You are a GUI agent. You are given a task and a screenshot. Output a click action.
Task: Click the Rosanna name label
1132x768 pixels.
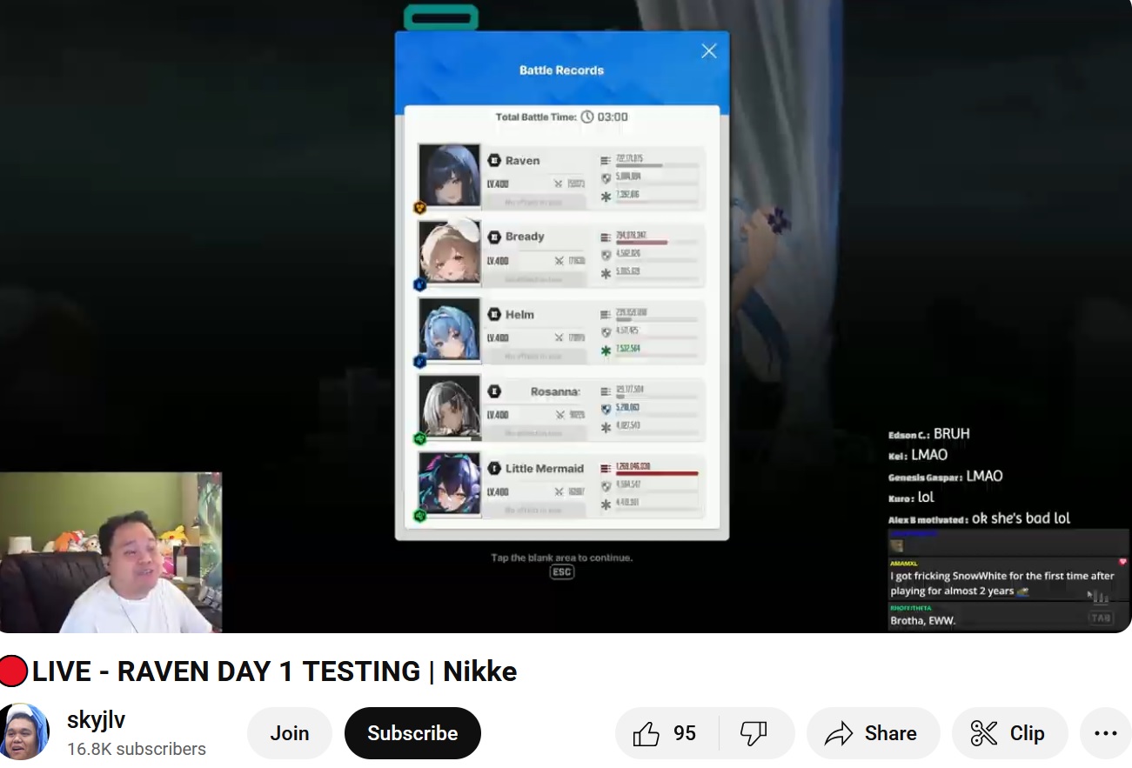(x=555, y=391)
